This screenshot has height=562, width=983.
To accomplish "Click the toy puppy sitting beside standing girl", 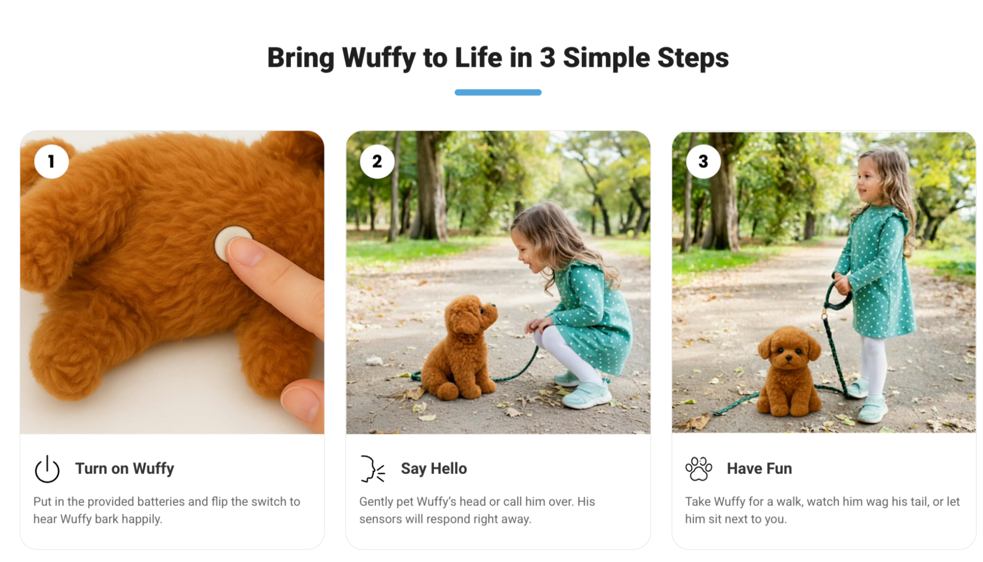I will pyautogui.click(x=788, y=371).
